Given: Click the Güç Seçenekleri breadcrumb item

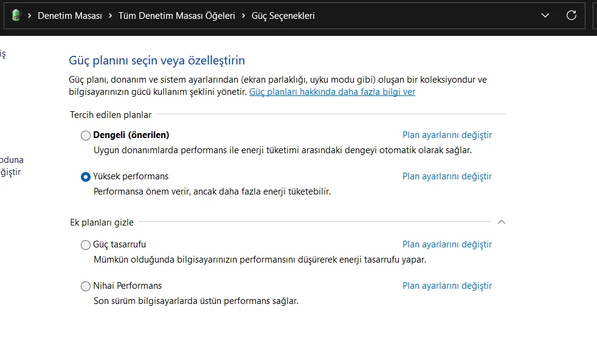Looking at the screenshot, I should pos(283,16).
